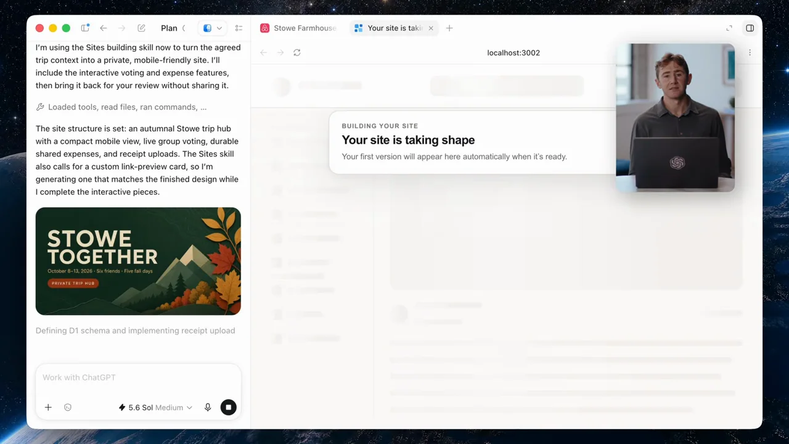Click the Your site is taking shape heading
Image resolution: width=789 pixels, height=444 pixels.
coord(408,140)
